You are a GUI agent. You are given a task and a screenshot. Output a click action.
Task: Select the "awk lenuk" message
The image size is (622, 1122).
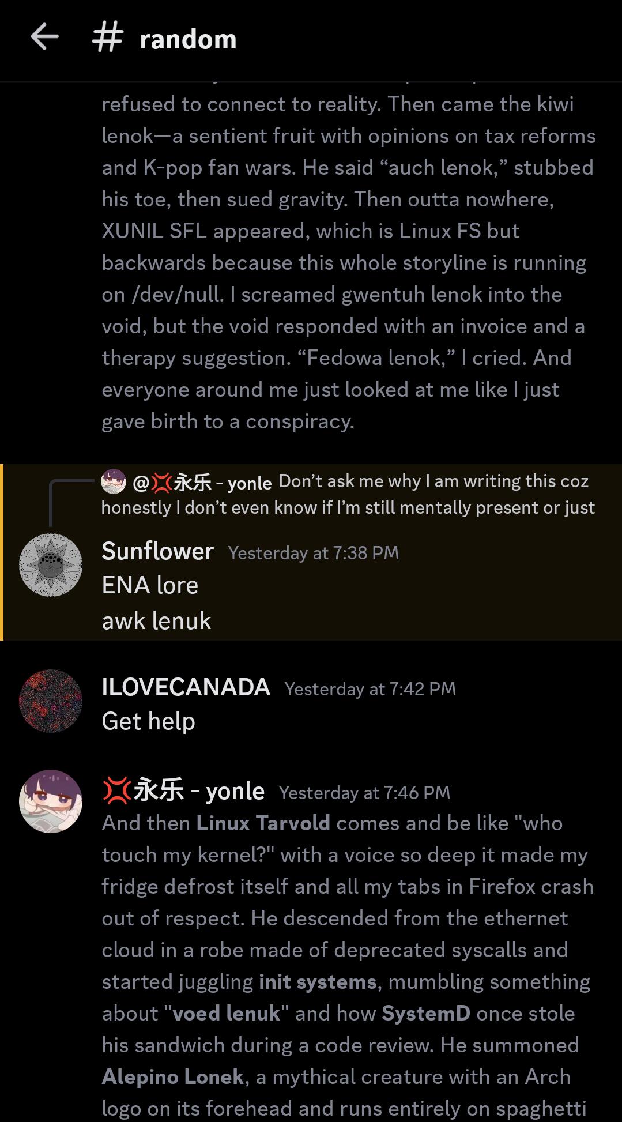[156, 621]
